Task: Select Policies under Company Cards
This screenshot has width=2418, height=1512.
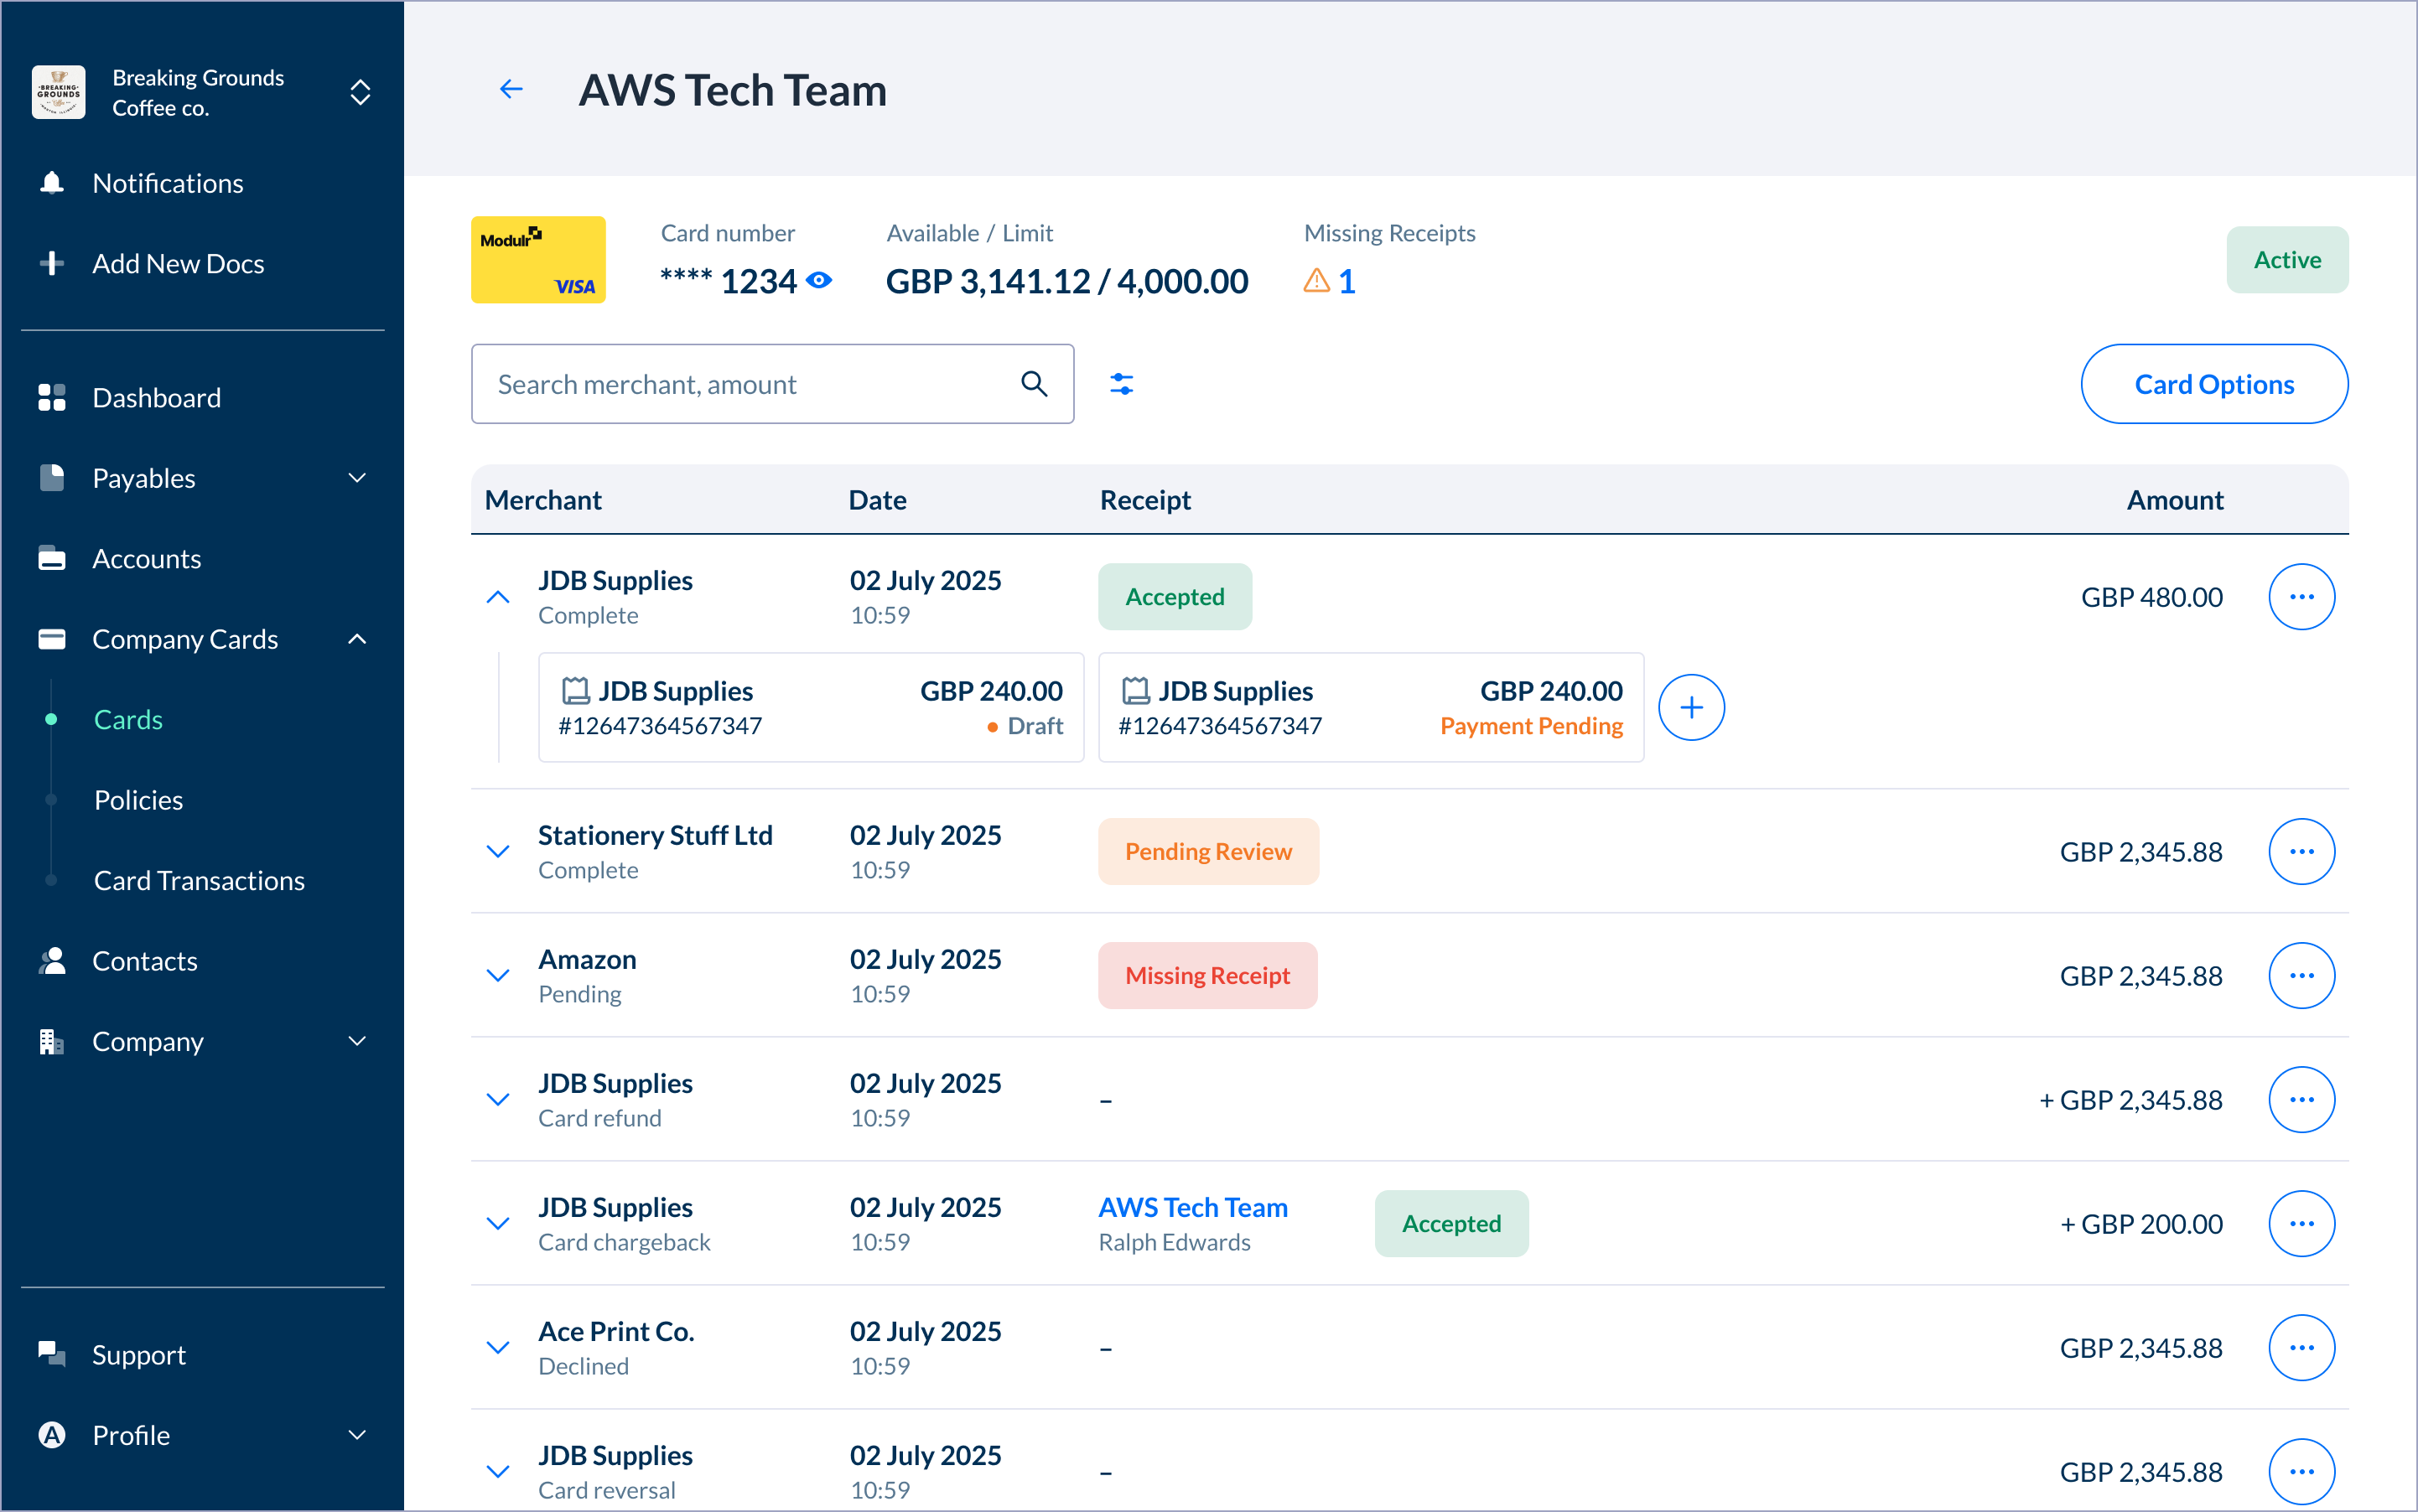Action: pos(138,800)
